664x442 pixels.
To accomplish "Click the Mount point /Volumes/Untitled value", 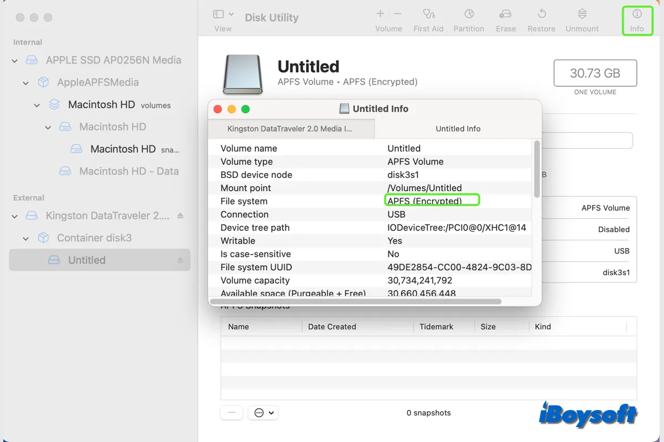I will (424, 188).
